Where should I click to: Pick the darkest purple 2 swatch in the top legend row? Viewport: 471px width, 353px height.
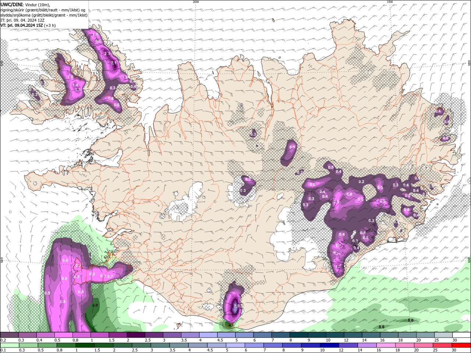click(135, 335)
